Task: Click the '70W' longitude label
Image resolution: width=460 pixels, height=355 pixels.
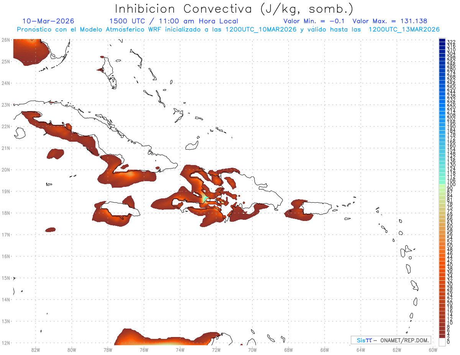Action: click(x=252, y=350)
